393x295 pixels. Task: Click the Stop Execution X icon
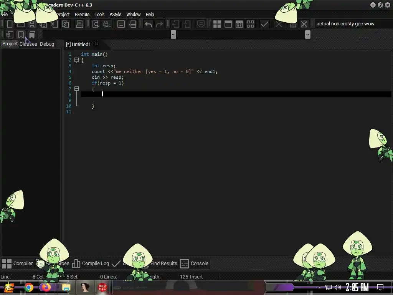click(x=279, y=24)
